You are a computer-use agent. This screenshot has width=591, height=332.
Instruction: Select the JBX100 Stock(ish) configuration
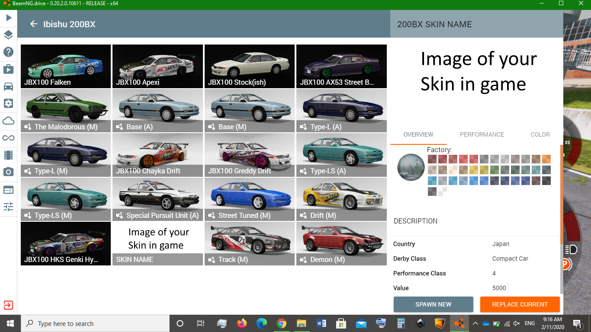(x=250, y=66)
